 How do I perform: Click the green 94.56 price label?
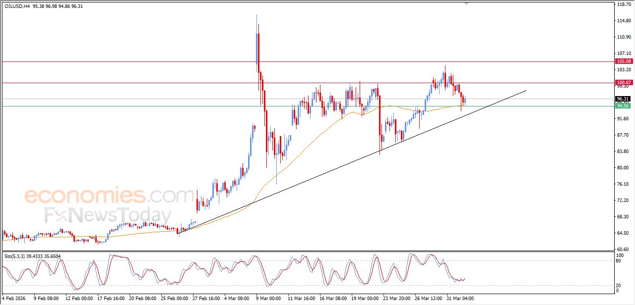[x=623, y=106]
